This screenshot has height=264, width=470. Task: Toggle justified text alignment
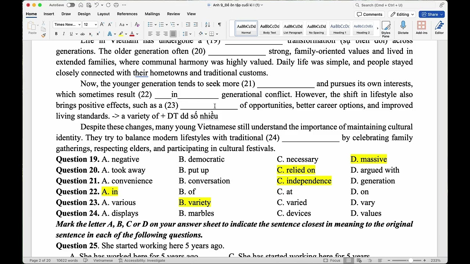tap(173, 34)
